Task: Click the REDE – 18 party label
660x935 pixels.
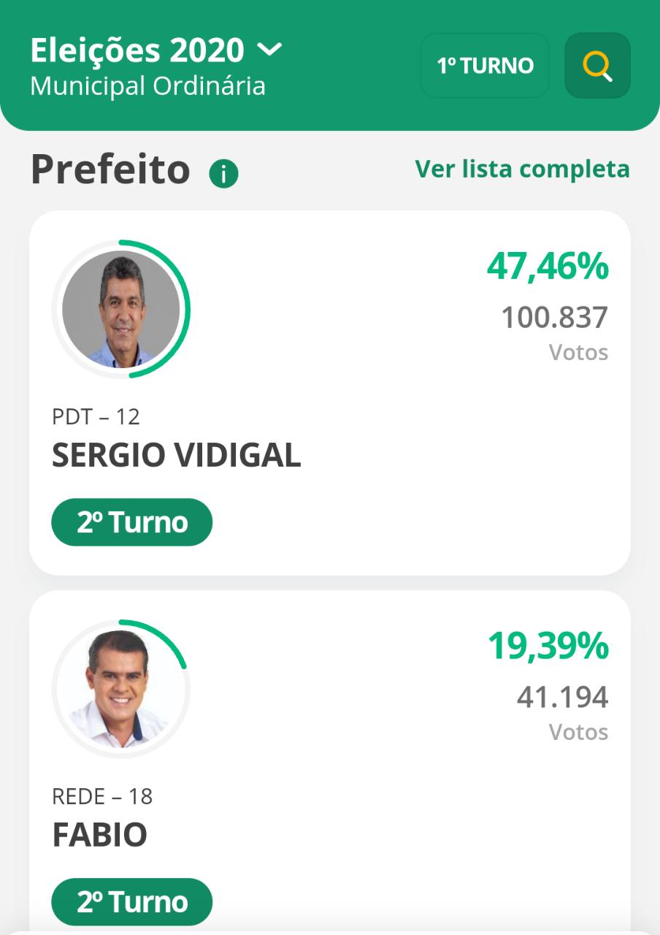Action: click(102, 797)
